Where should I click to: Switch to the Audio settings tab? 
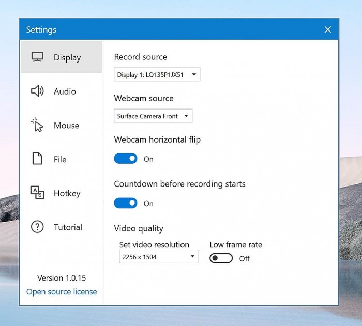click(65, 91)
